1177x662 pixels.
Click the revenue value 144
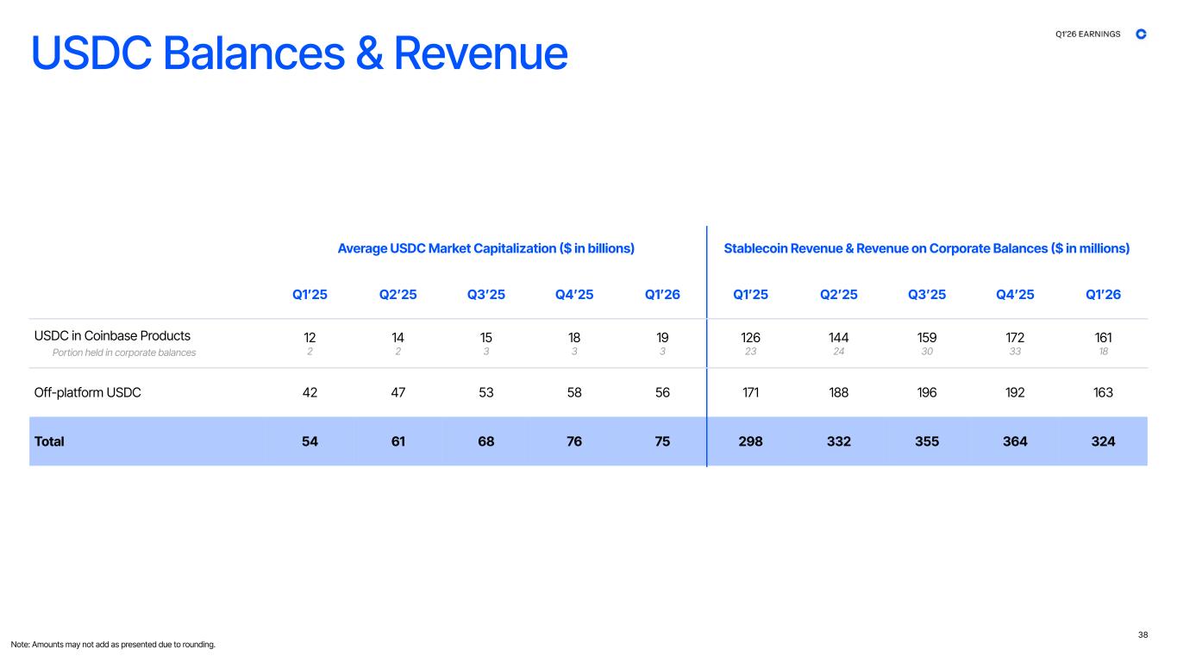point(839,336)
